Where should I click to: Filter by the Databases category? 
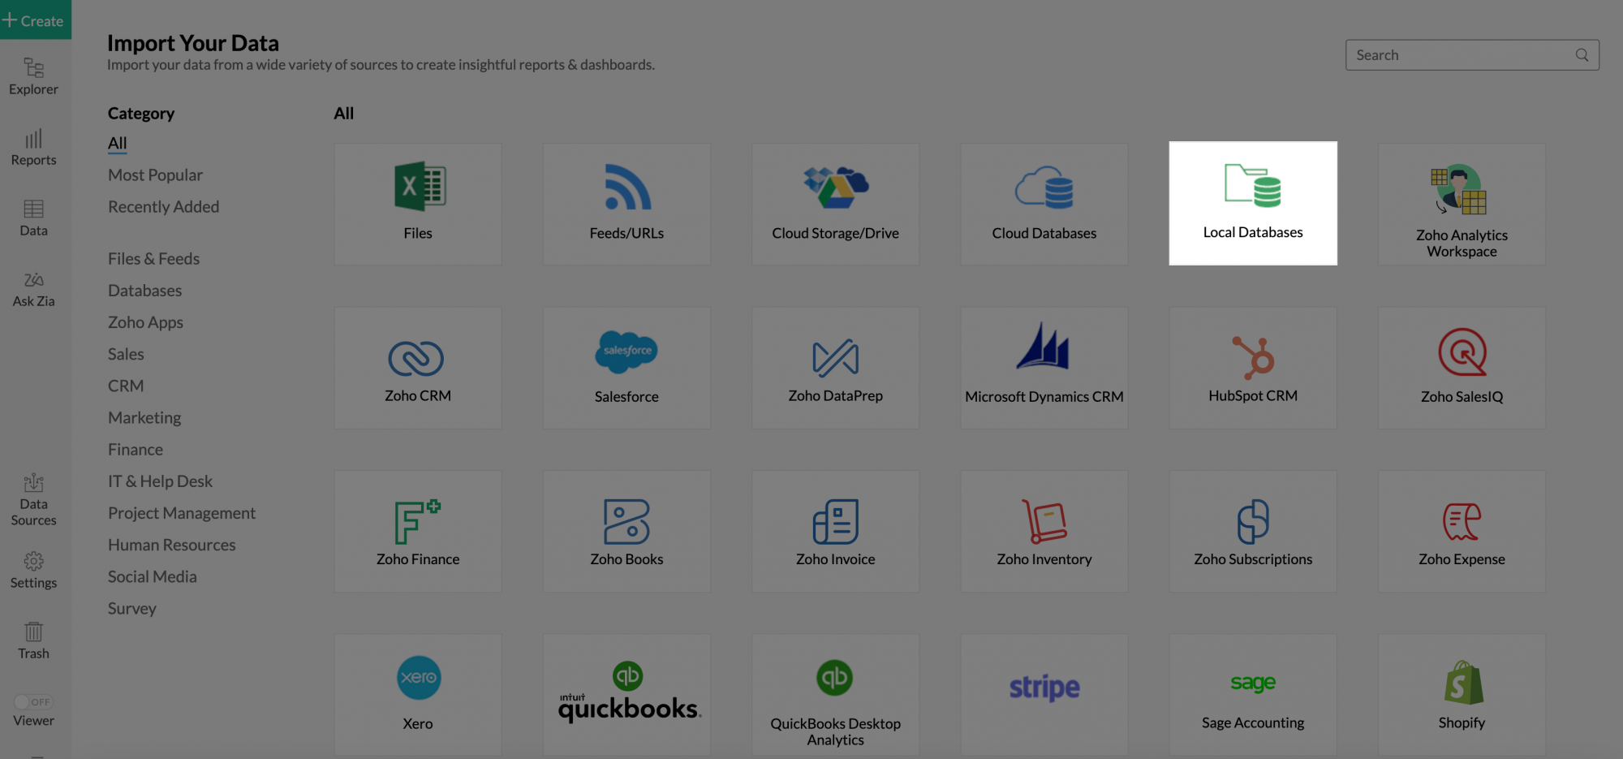pos(144,290)
